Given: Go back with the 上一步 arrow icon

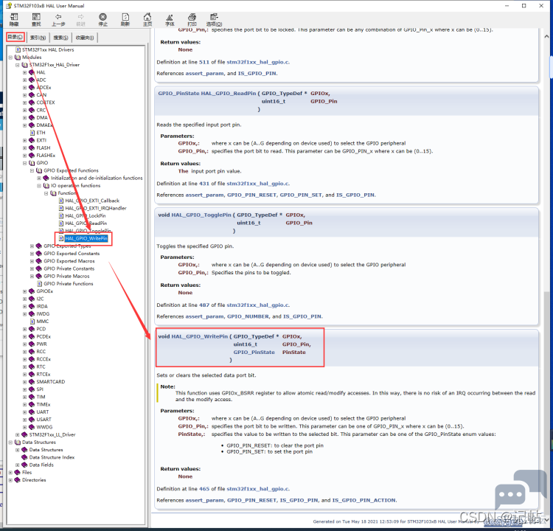Looking at the screenshot, I should 58,20.
